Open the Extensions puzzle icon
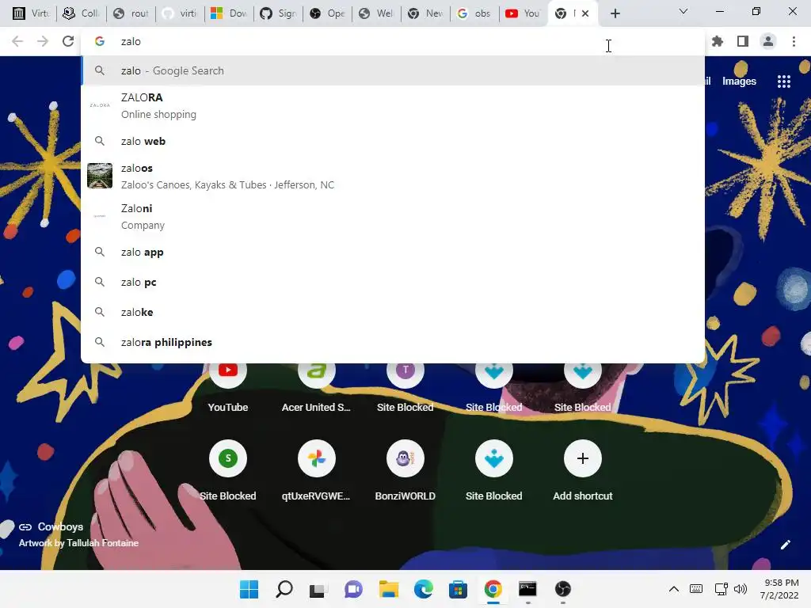Image resolution: width=811 pixels, height=608 pixels. coord(718,41)
